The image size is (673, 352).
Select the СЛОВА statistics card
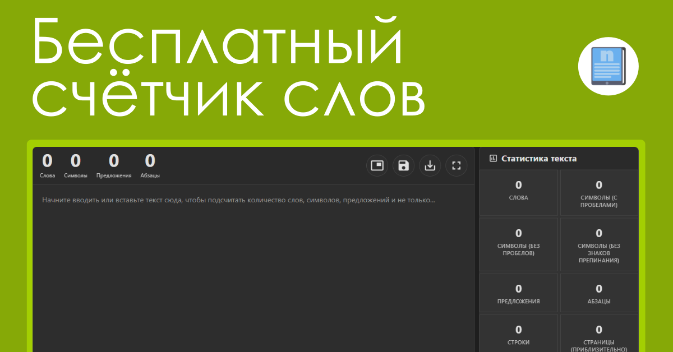(x=519, y=192)
